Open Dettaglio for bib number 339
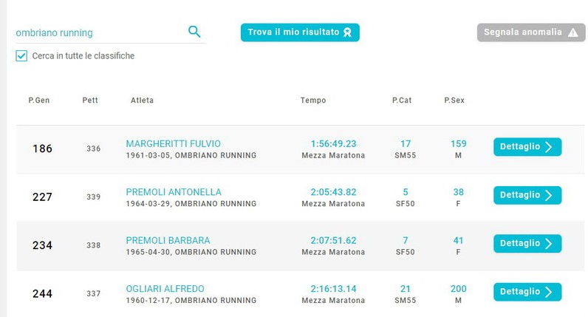The height and width of the screenshot is (317, 588). pyautogui.click(x=527, y=195)
